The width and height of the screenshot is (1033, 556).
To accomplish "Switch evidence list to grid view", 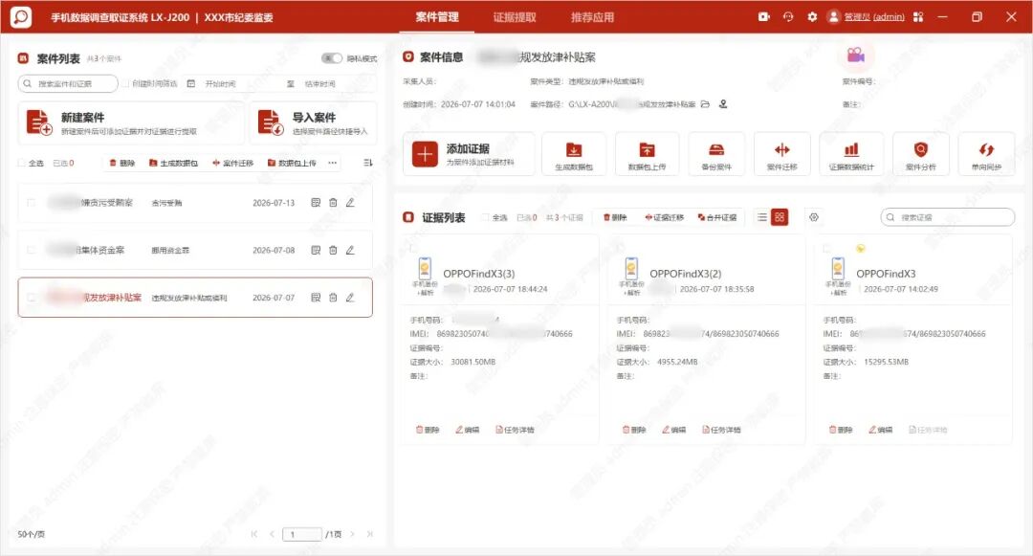I will (780, 217).
